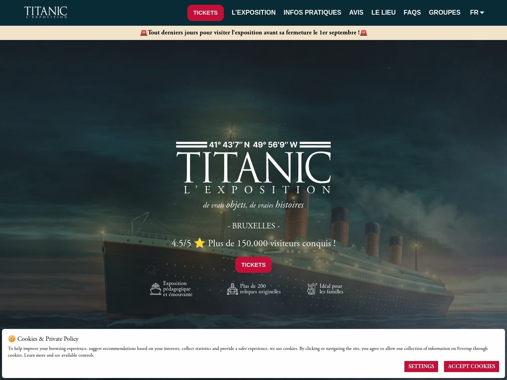Image resolution: width=507 pixels, height=380 pixels.
Task: Click the red TICKETS button in navbar
Action: click(205, 13)
